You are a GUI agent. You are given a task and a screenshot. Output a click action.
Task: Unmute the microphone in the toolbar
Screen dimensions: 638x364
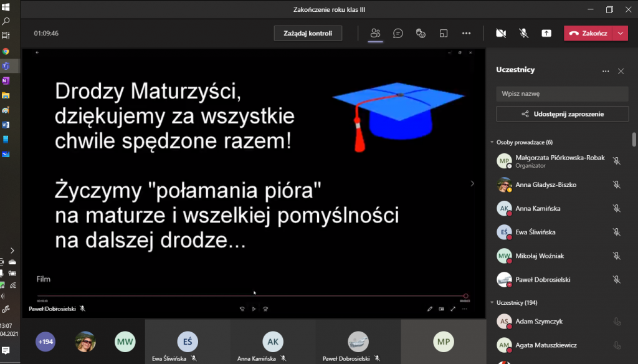523,33
